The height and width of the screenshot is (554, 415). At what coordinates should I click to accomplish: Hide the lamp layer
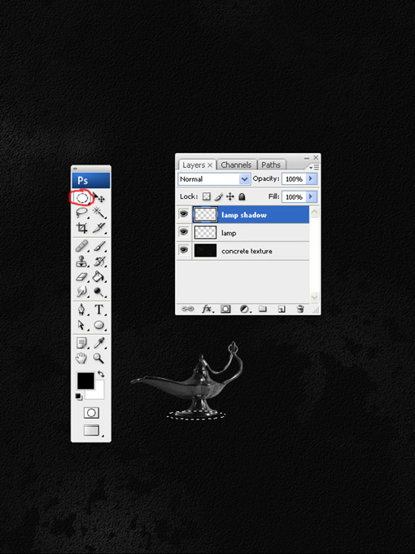184,232
